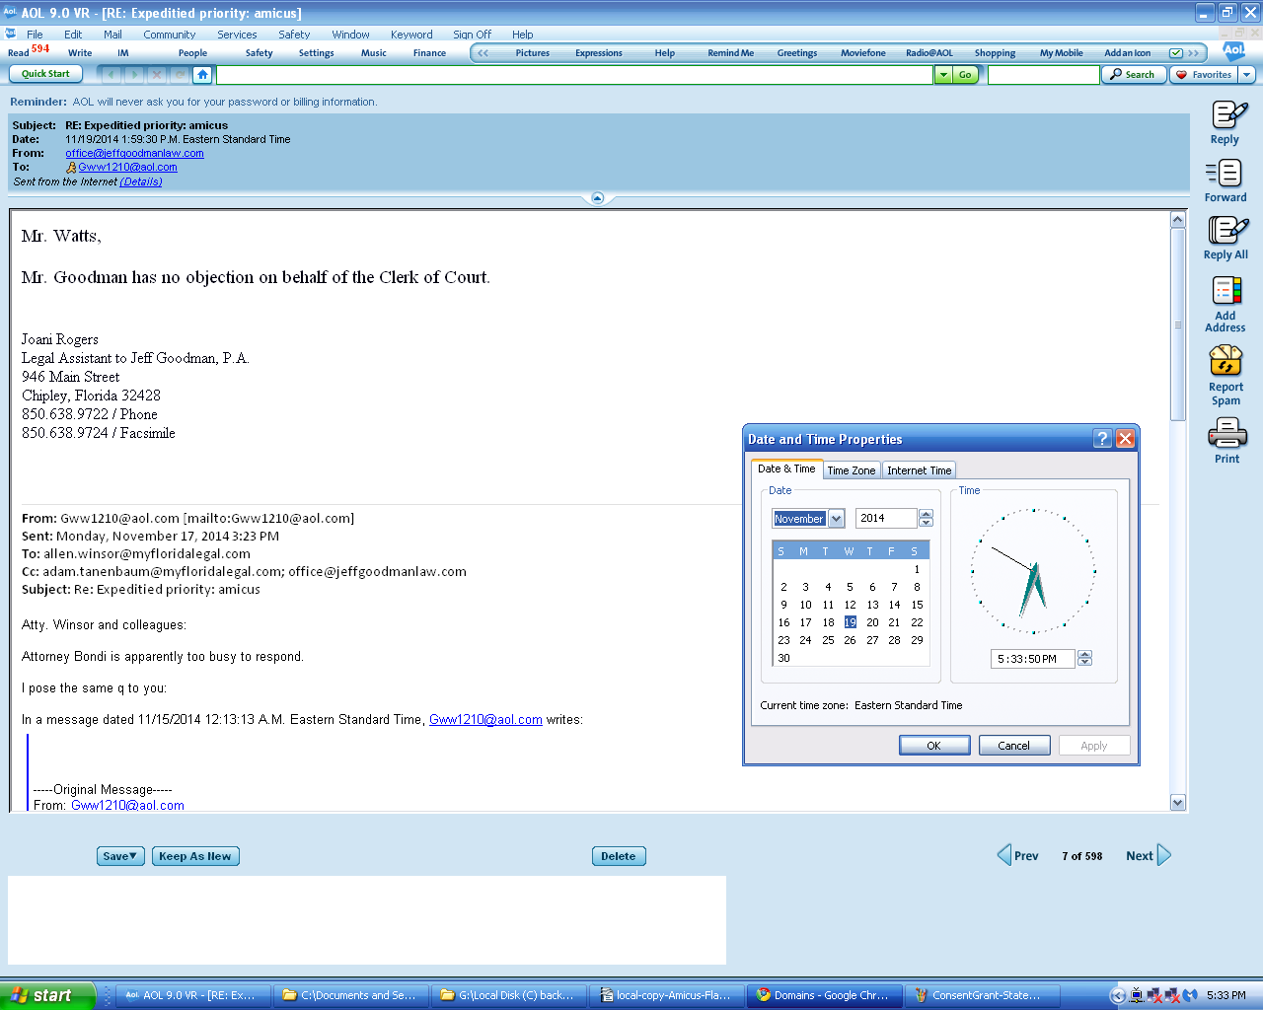
Task: Click the Details link in header
Action: [x=141, y=181]
